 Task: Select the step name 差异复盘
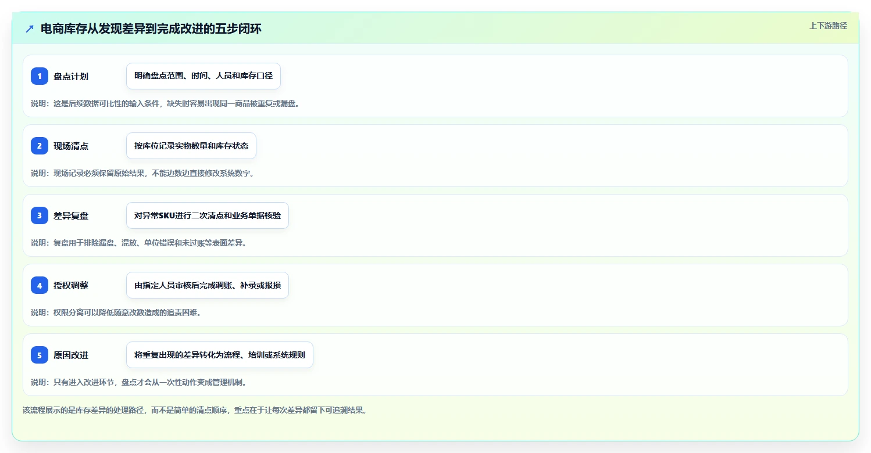[71, 215]
